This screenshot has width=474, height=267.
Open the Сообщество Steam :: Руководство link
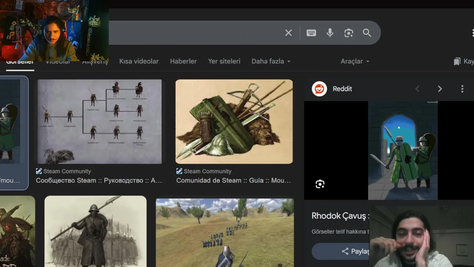pyautogui.click(x=99, y=181)
